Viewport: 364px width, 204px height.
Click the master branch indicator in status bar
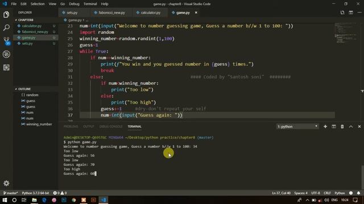[10, 193]
